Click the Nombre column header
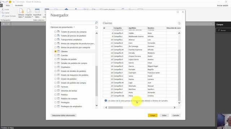 157,28
